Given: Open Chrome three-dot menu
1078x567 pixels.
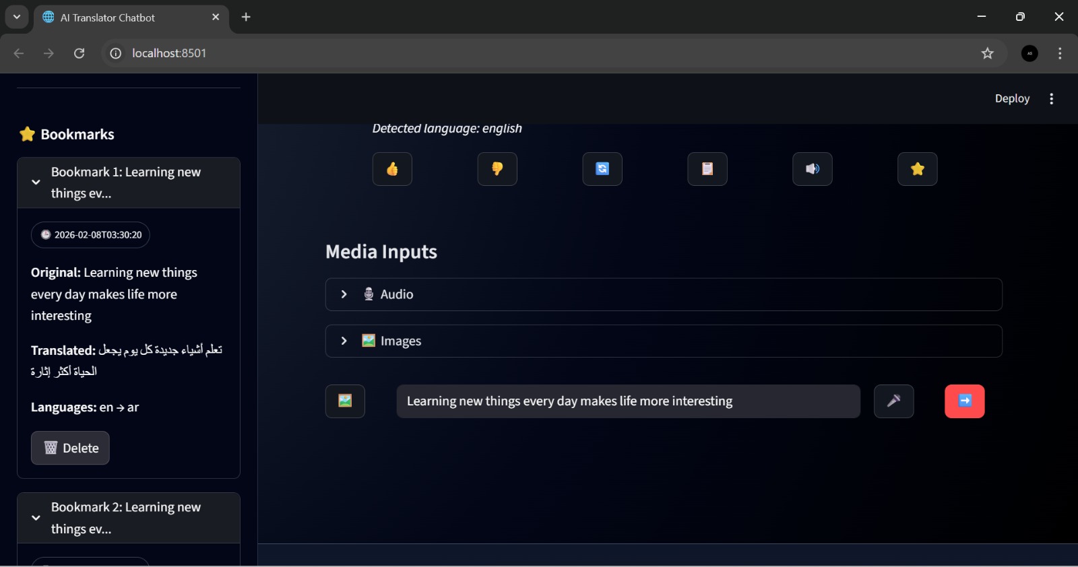Looking at the screenshot, I should click(1060, 53).
